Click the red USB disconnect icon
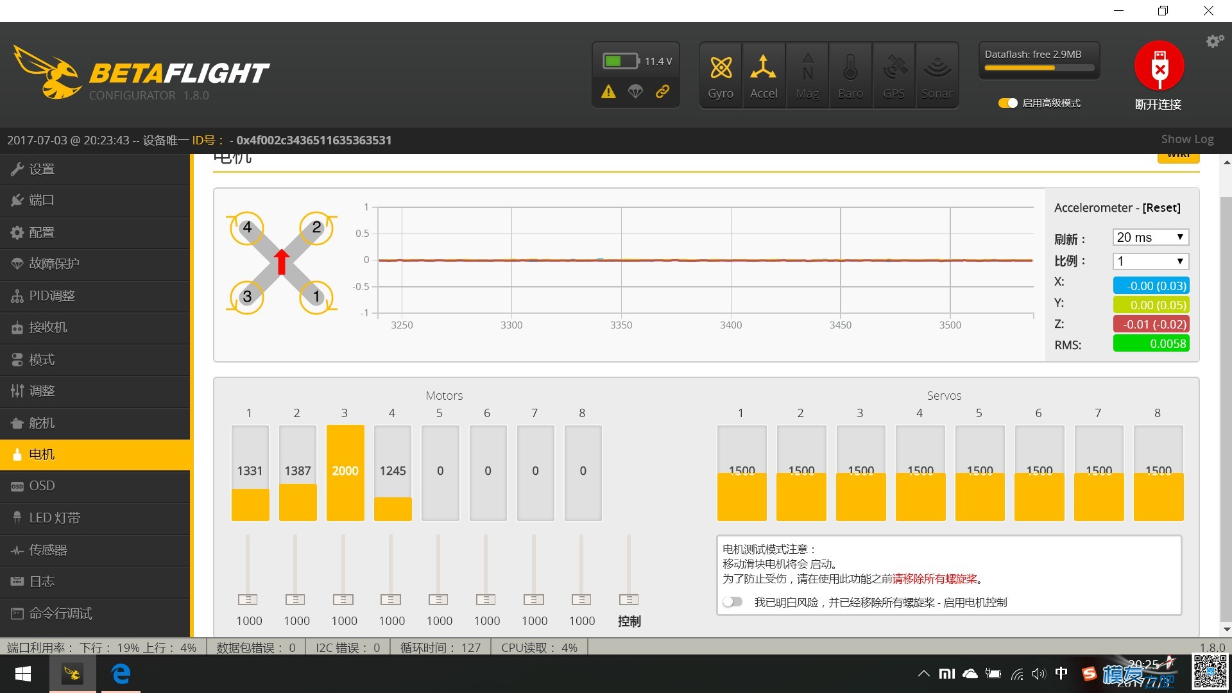This screenshot has width=1232, height=693. pyautogui.click(x=1159, y=65)
